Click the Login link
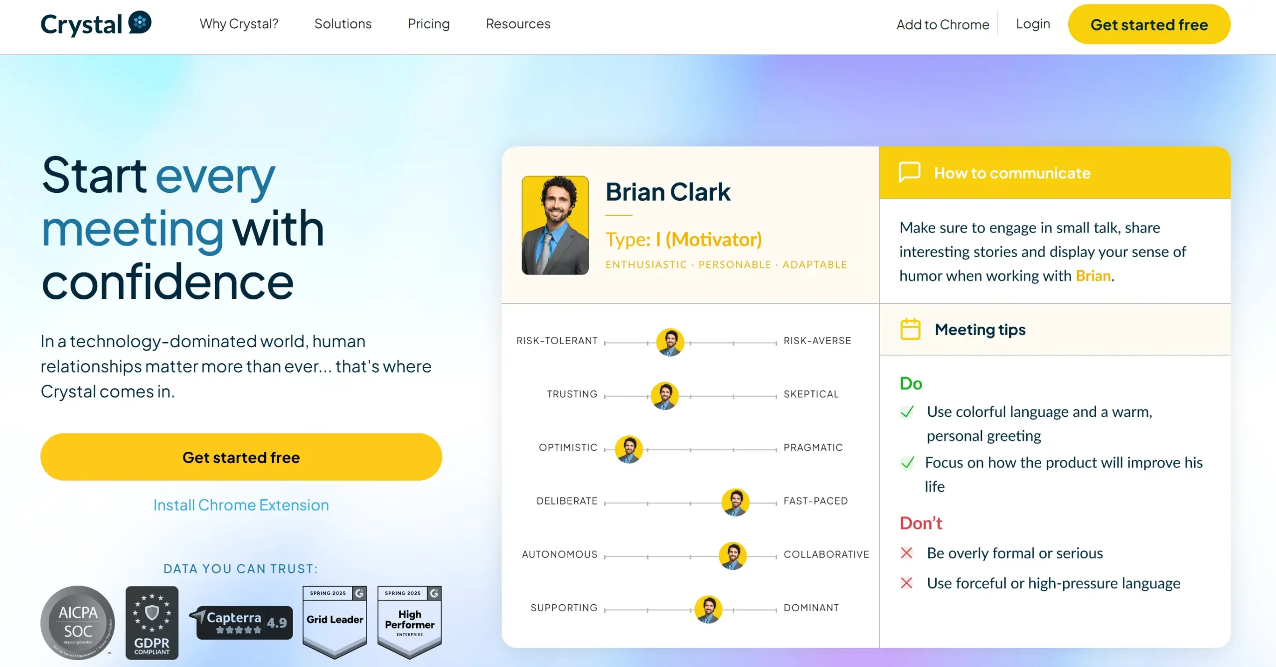The image size is (1276, 667). tap(1033, 24)
